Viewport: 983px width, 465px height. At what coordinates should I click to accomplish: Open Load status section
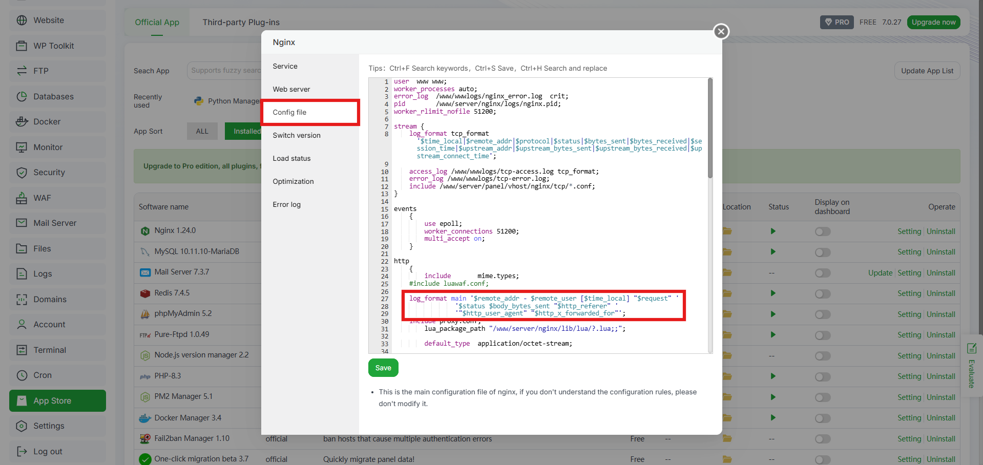310,158
